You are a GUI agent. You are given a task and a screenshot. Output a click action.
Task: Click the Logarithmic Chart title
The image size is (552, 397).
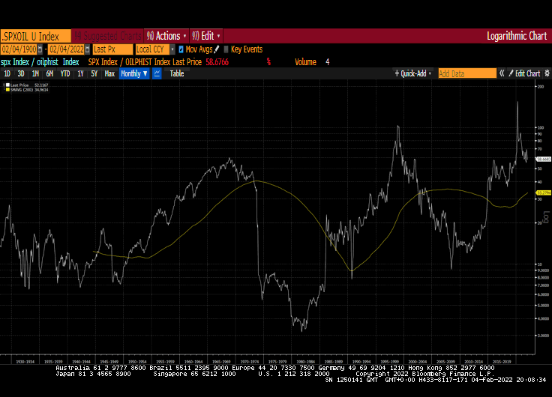point(517,36)
